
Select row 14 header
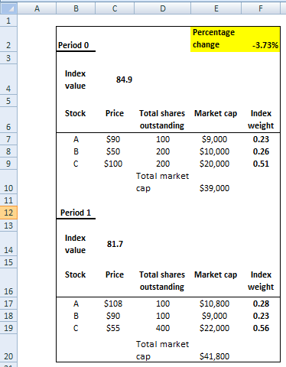point(8,244)
